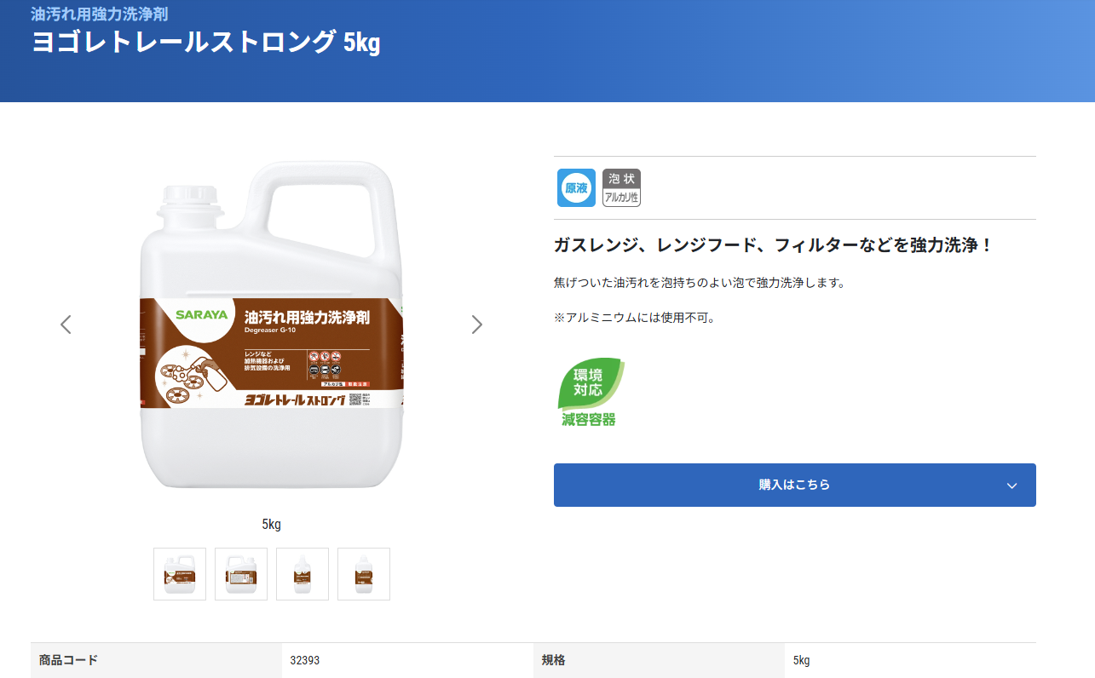The image size is (1095, 678).
Task: Click the 油汚れ用強力洗浄剤 category text in header
Action: tap(99, 14)
